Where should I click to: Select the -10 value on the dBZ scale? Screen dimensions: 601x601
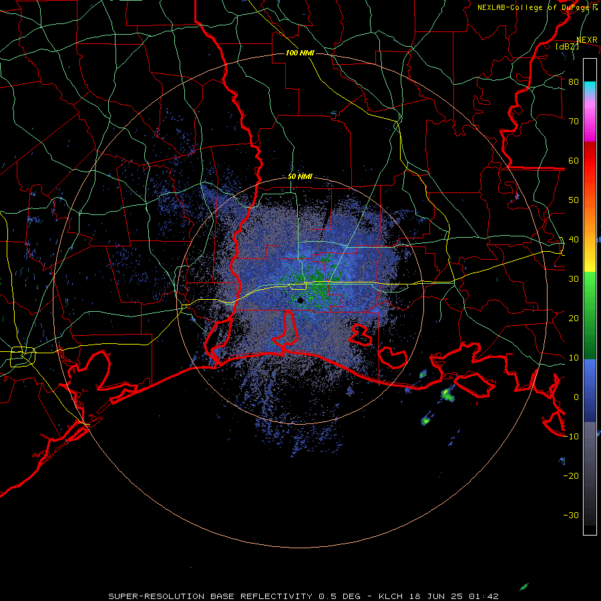click(x=571, y=437)
